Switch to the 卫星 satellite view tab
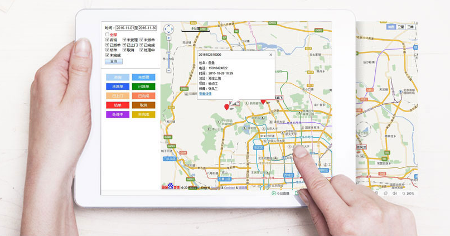 pos(400,27)
